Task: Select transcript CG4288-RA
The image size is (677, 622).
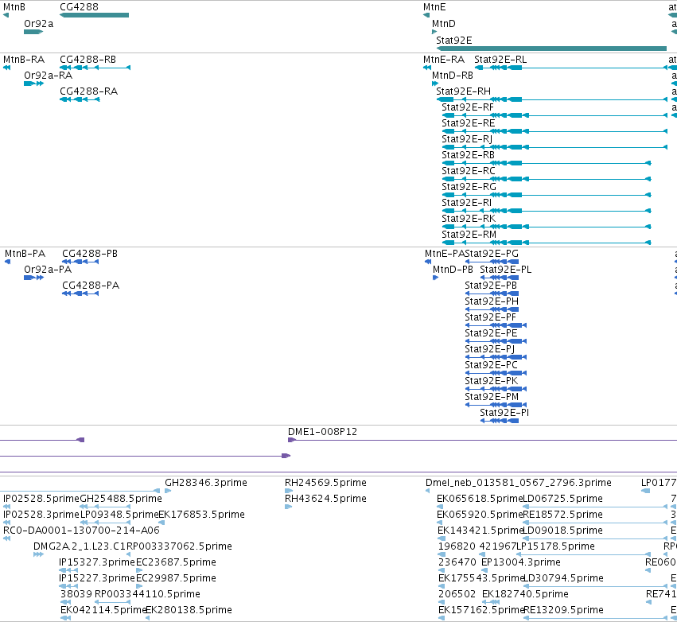Action: [88, 91]
